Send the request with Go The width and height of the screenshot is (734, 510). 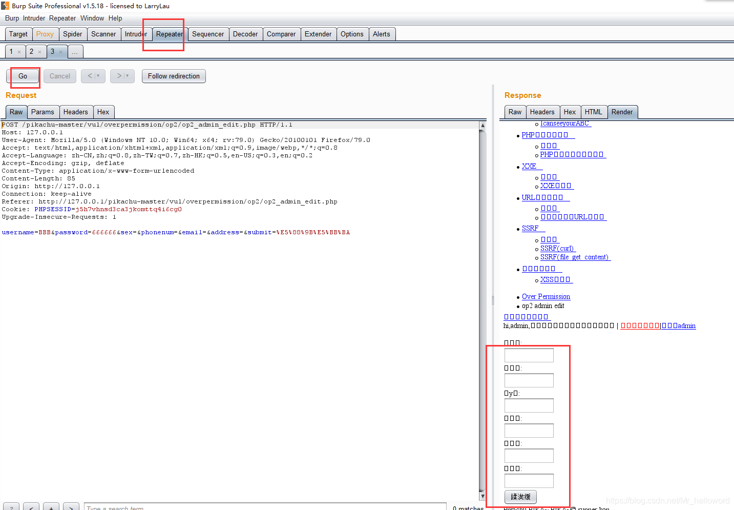tap(23, 76)
